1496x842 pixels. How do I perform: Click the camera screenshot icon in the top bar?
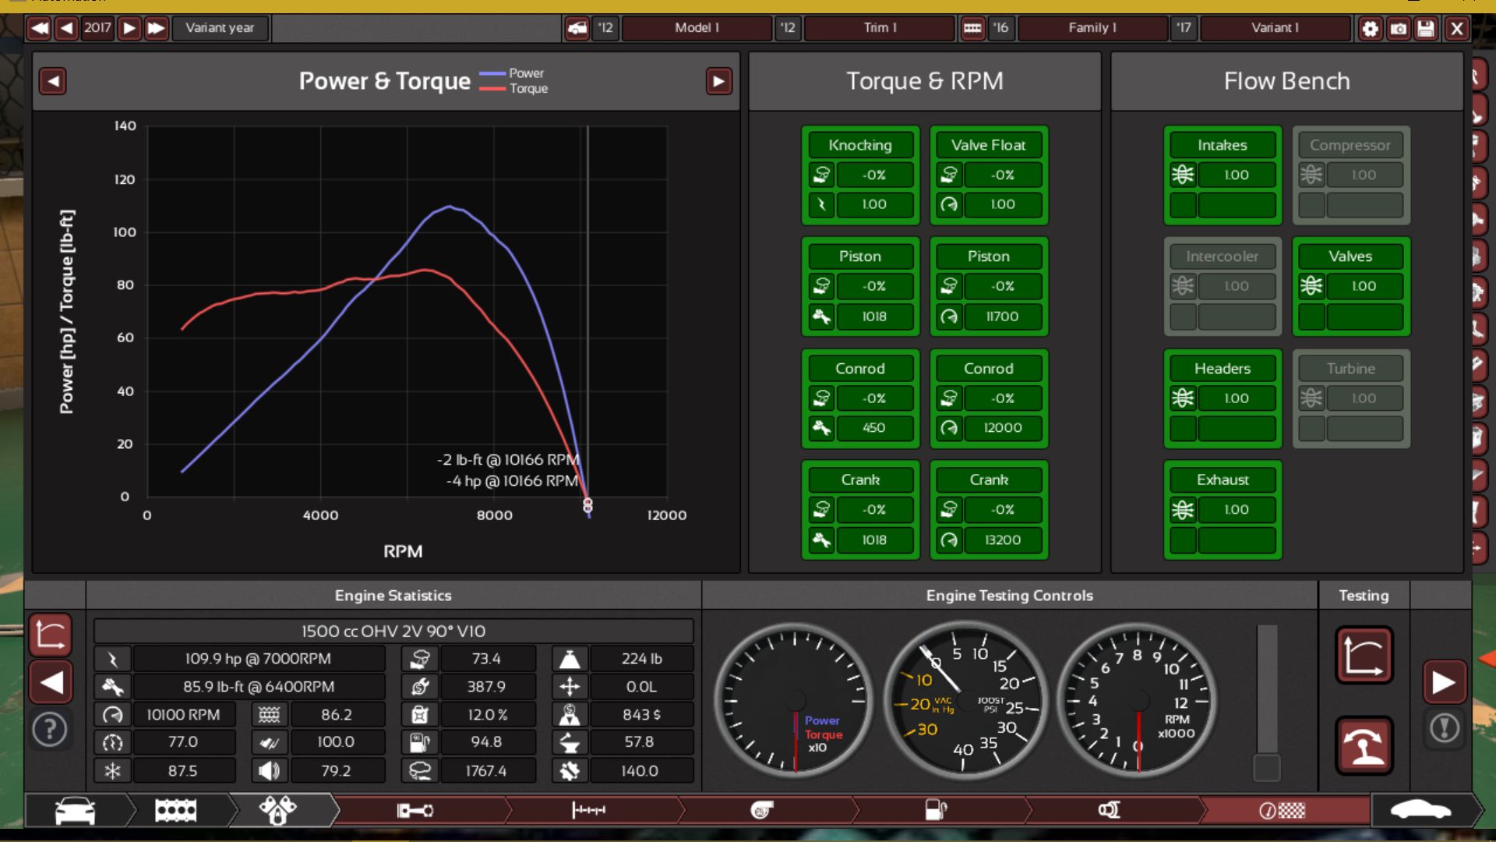point(1399,29)
